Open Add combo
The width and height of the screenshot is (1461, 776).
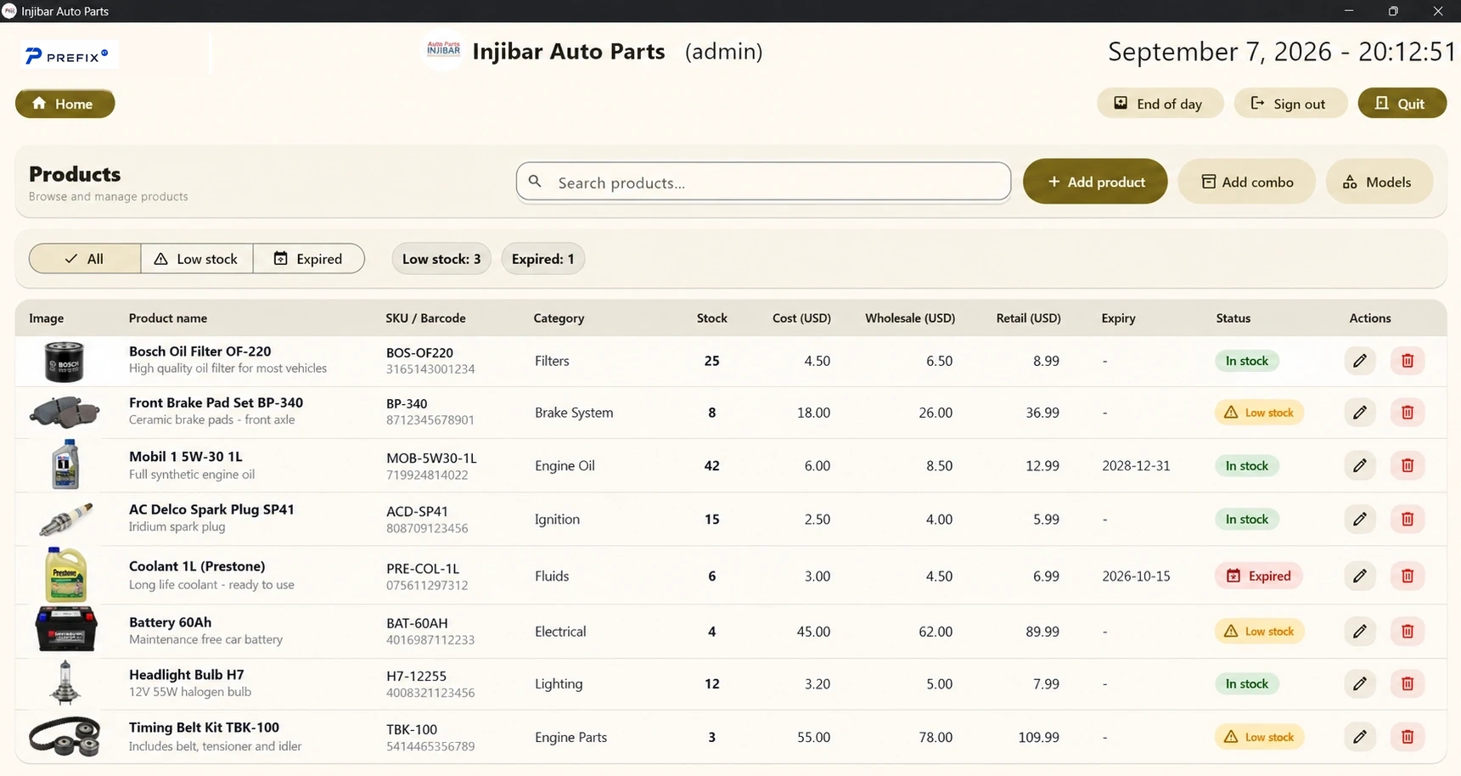click(x=1247, y=182)
